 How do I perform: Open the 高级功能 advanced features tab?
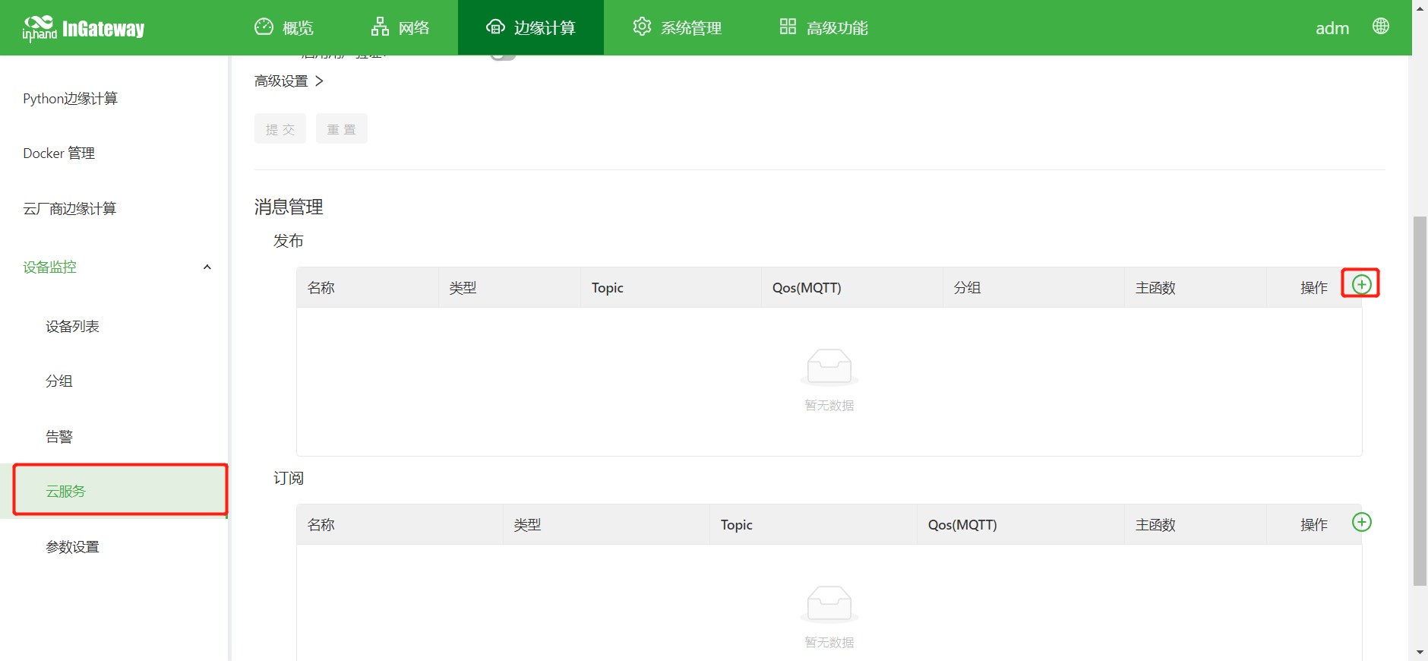click(823, 28)
